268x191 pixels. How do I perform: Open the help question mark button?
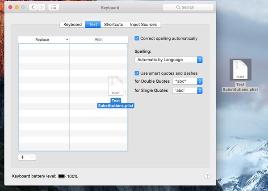pyautogui.click(x=207, y=176)
